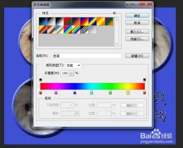Click the presets scrollbar up arrow

pyautogui.click(x=117, y=20)
